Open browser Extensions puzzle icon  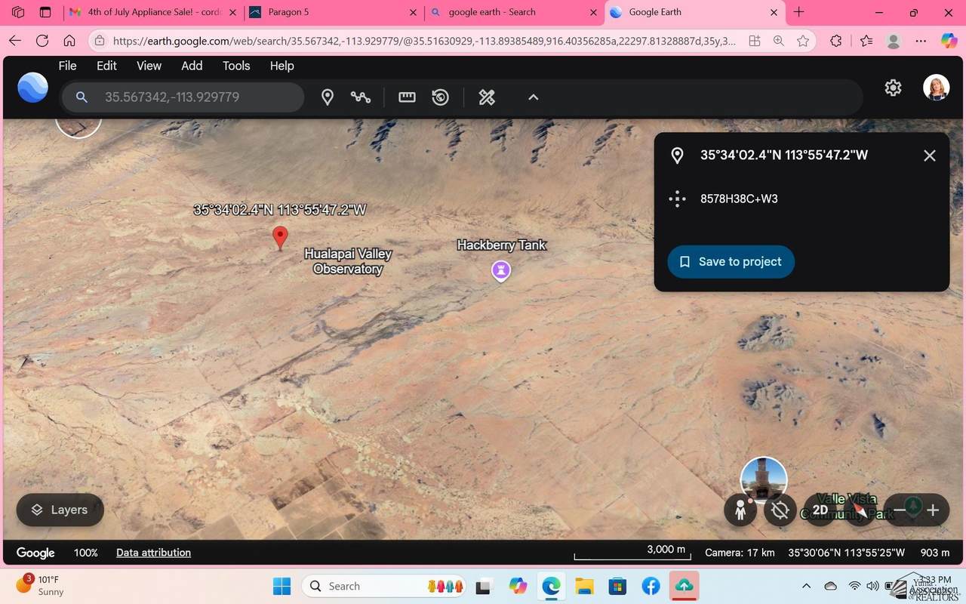835,42
